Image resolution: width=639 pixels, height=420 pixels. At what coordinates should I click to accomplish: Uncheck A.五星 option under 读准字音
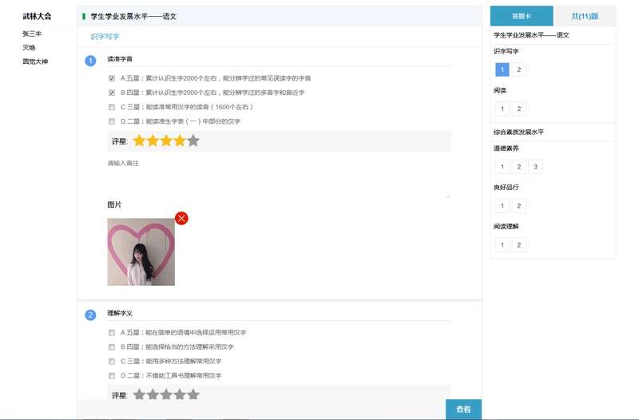point(112,78)
